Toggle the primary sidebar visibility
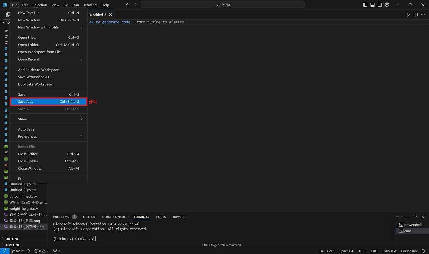Image resolution: width=429 pixels, height=254 pixels. pos(365,5)
